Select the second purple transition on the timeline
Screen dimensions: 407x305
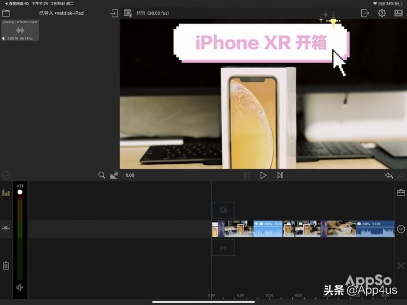324,229
